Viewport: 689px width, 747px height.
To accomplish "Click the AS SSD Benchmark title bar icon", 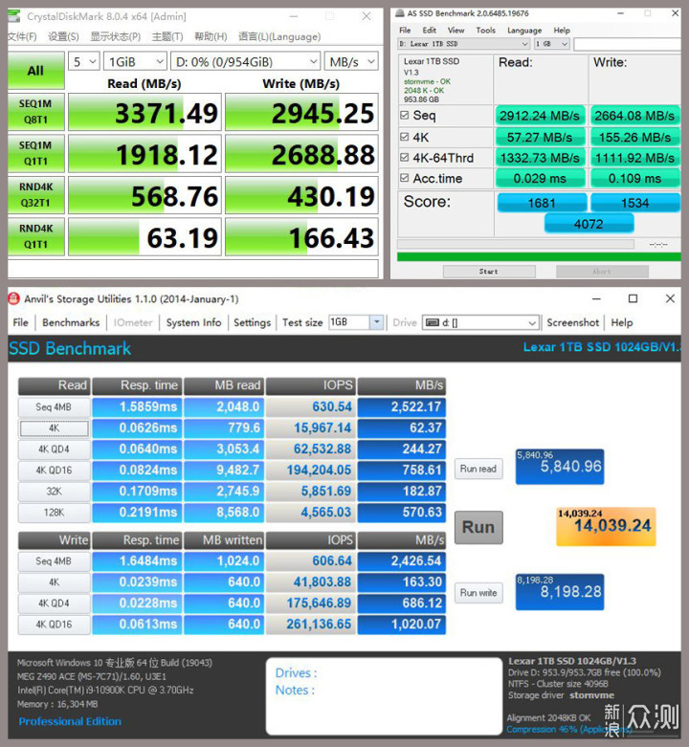I will (x=399, y=13).
